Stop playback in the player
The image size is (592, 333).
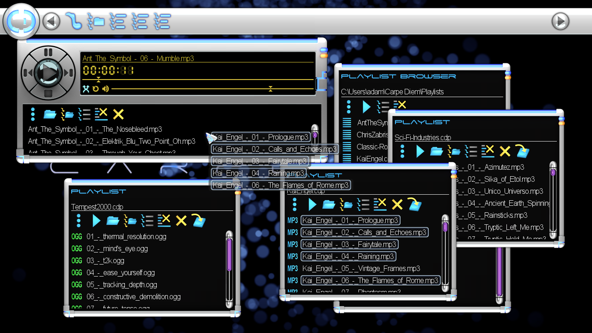pos(48,93)
